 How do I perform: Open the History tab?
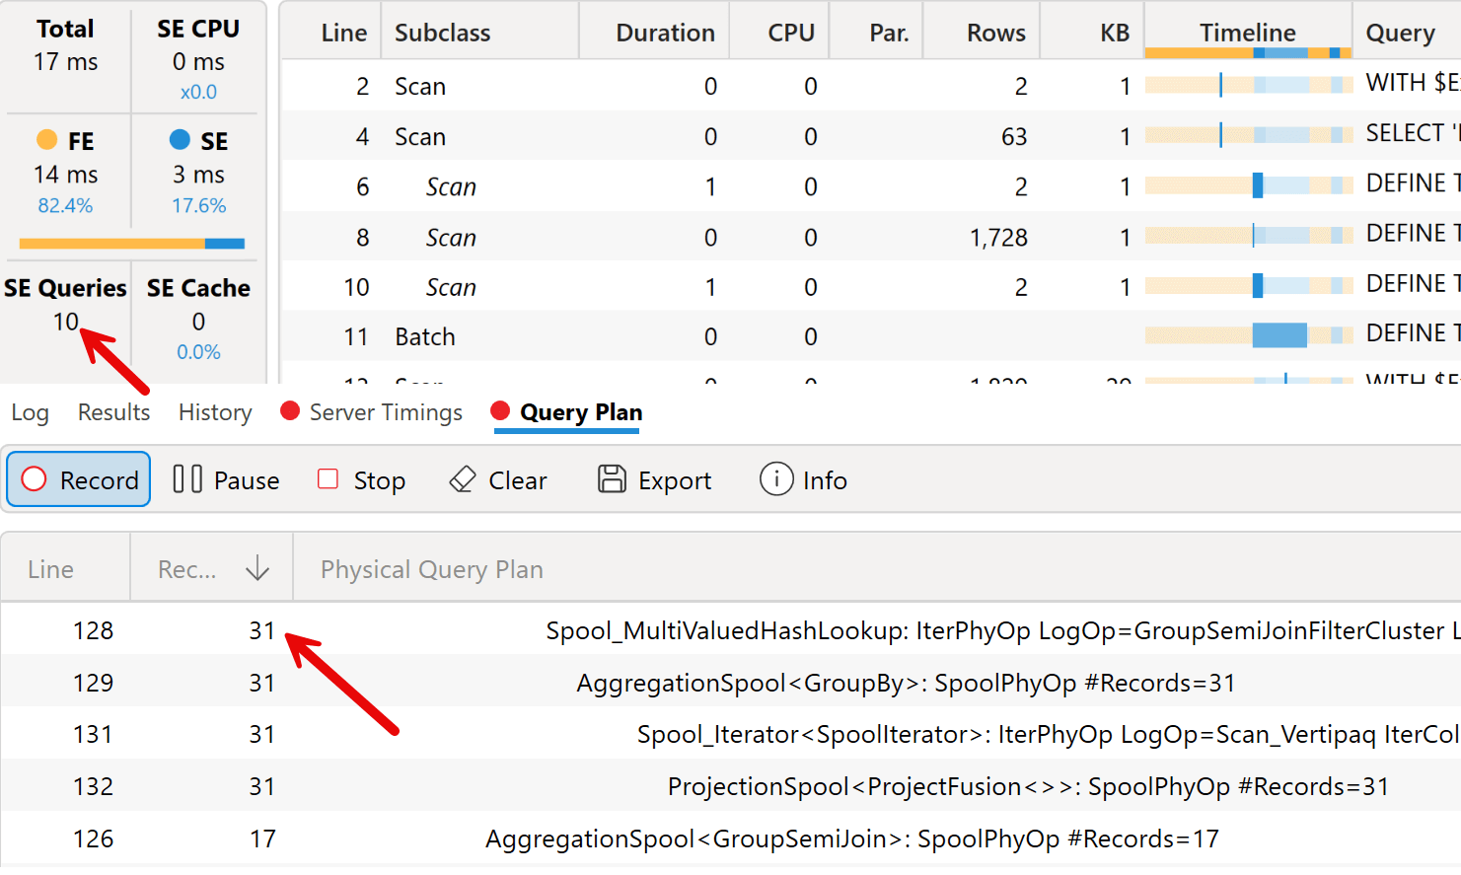coord(215,412)
